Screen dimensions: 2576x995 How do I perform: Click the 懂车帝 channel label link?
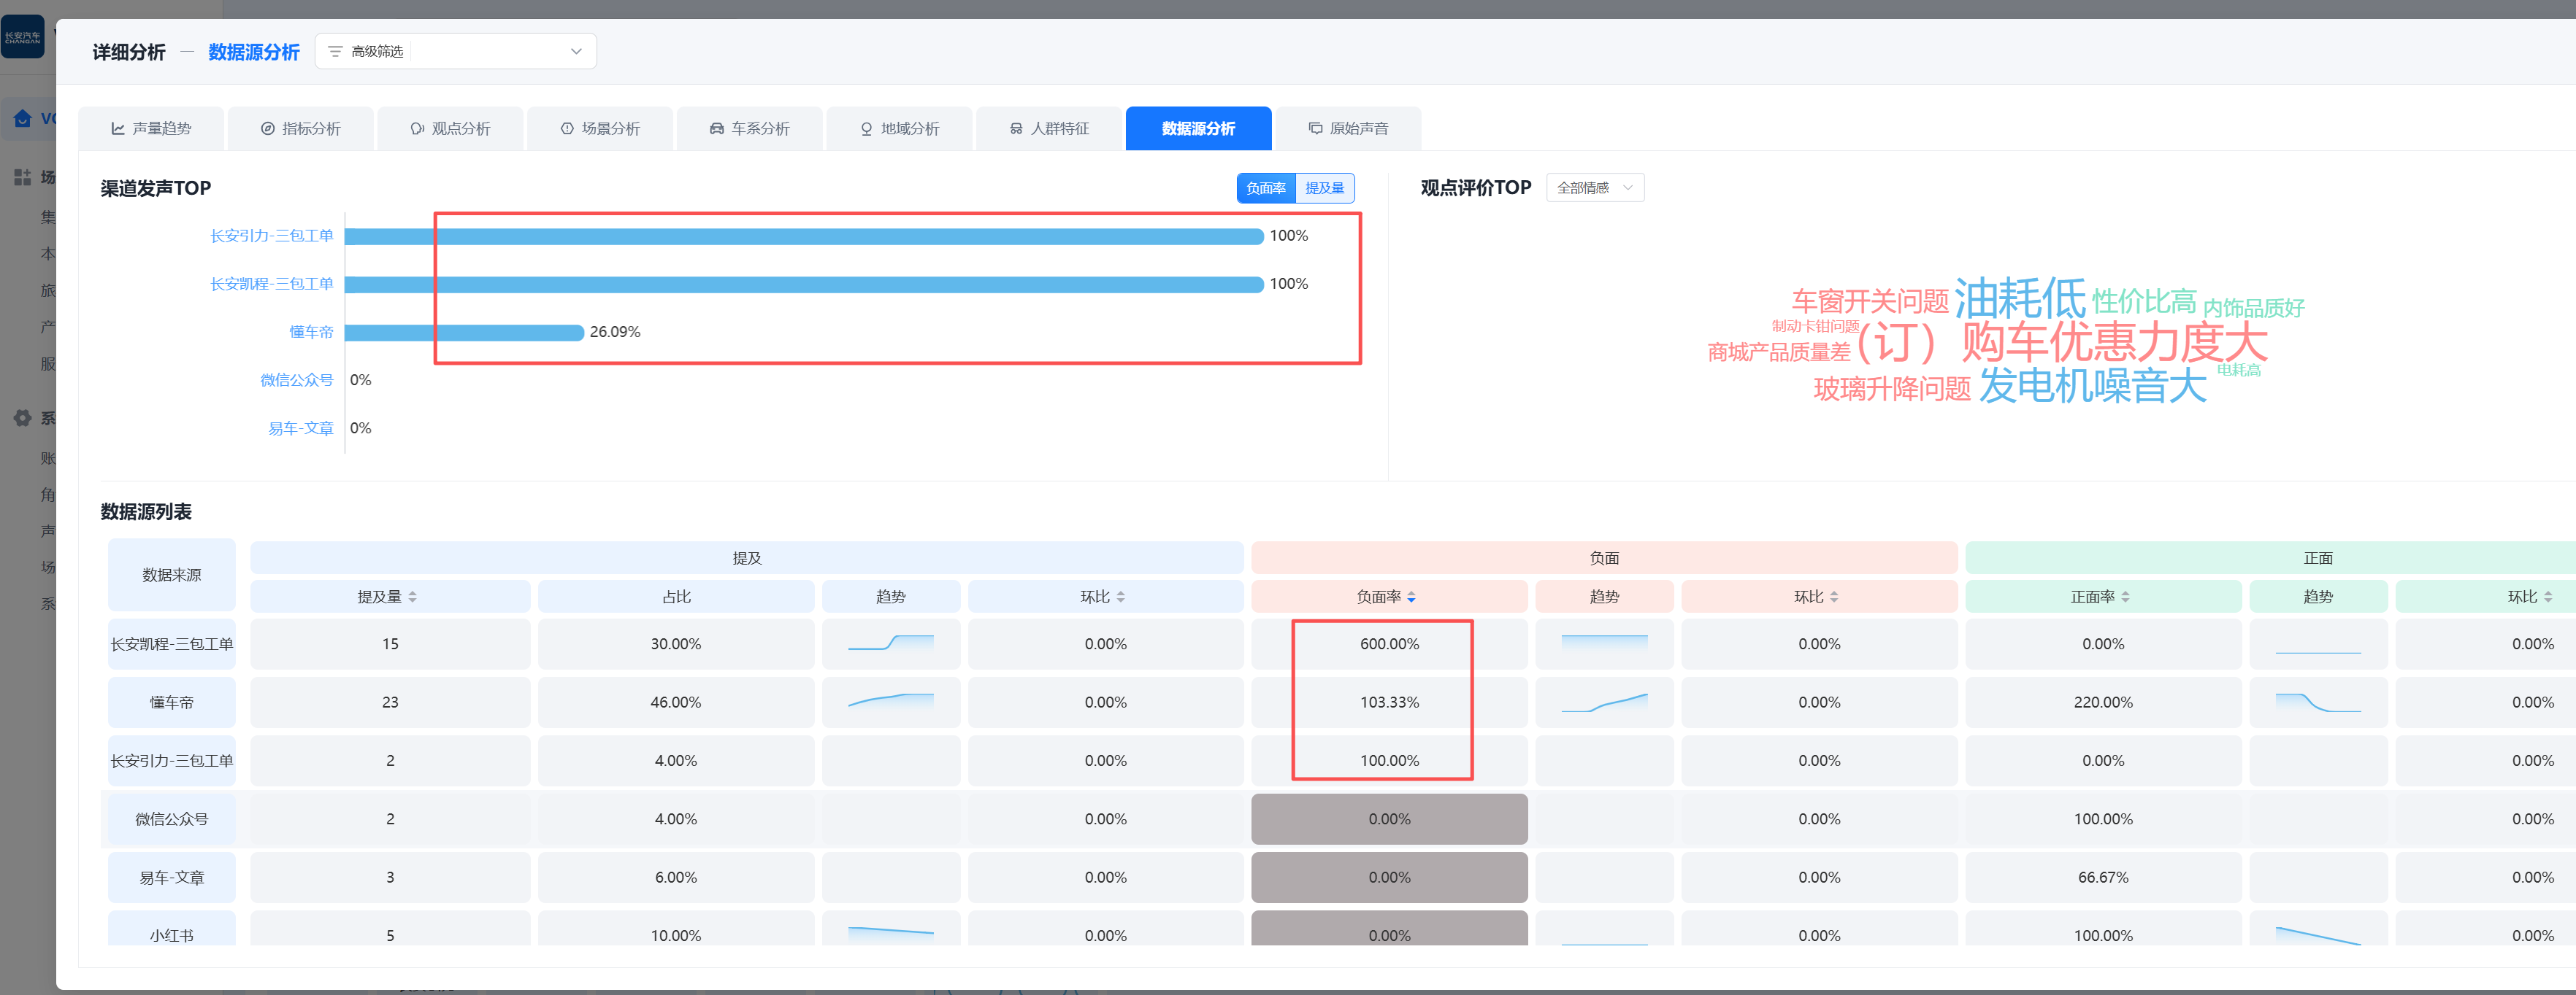tap(311, 332)
